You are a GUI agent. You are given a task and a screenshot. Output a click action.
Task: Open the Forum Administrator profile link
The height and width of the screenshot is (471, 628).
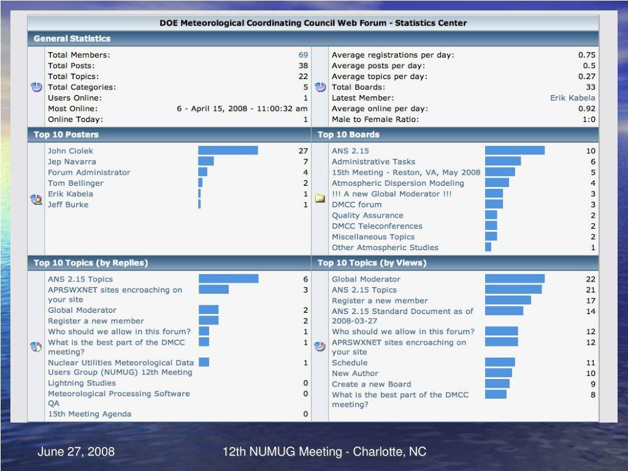89,172
